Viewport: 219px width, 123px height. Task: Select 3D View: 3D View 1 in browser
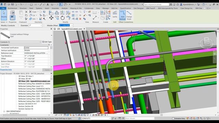click(26, 76)
